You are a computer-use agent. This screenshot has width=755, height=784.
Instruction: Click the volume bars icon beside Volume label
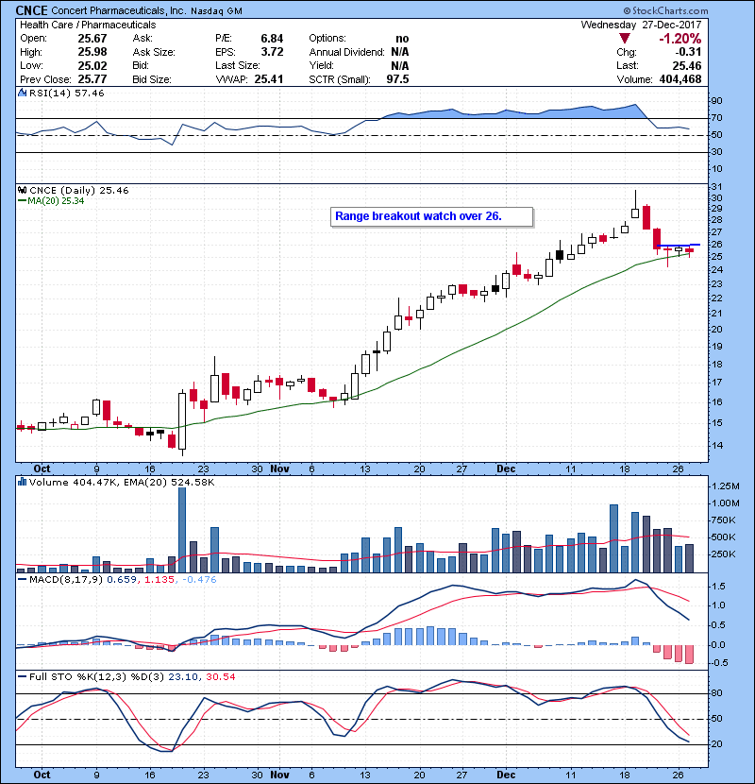(22, 482)
